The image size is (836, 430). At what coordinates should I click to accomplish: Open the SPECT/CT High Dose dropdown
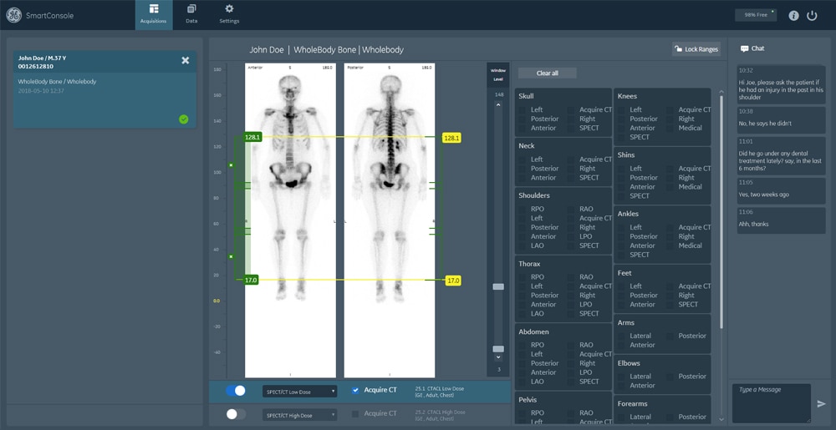coord(299,415)
